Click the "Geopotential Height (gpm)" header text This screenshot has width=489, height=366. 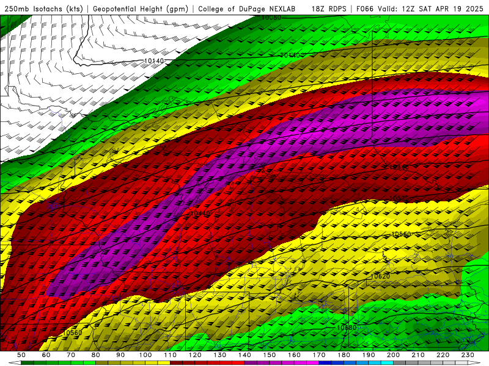(x=141, y=9)
